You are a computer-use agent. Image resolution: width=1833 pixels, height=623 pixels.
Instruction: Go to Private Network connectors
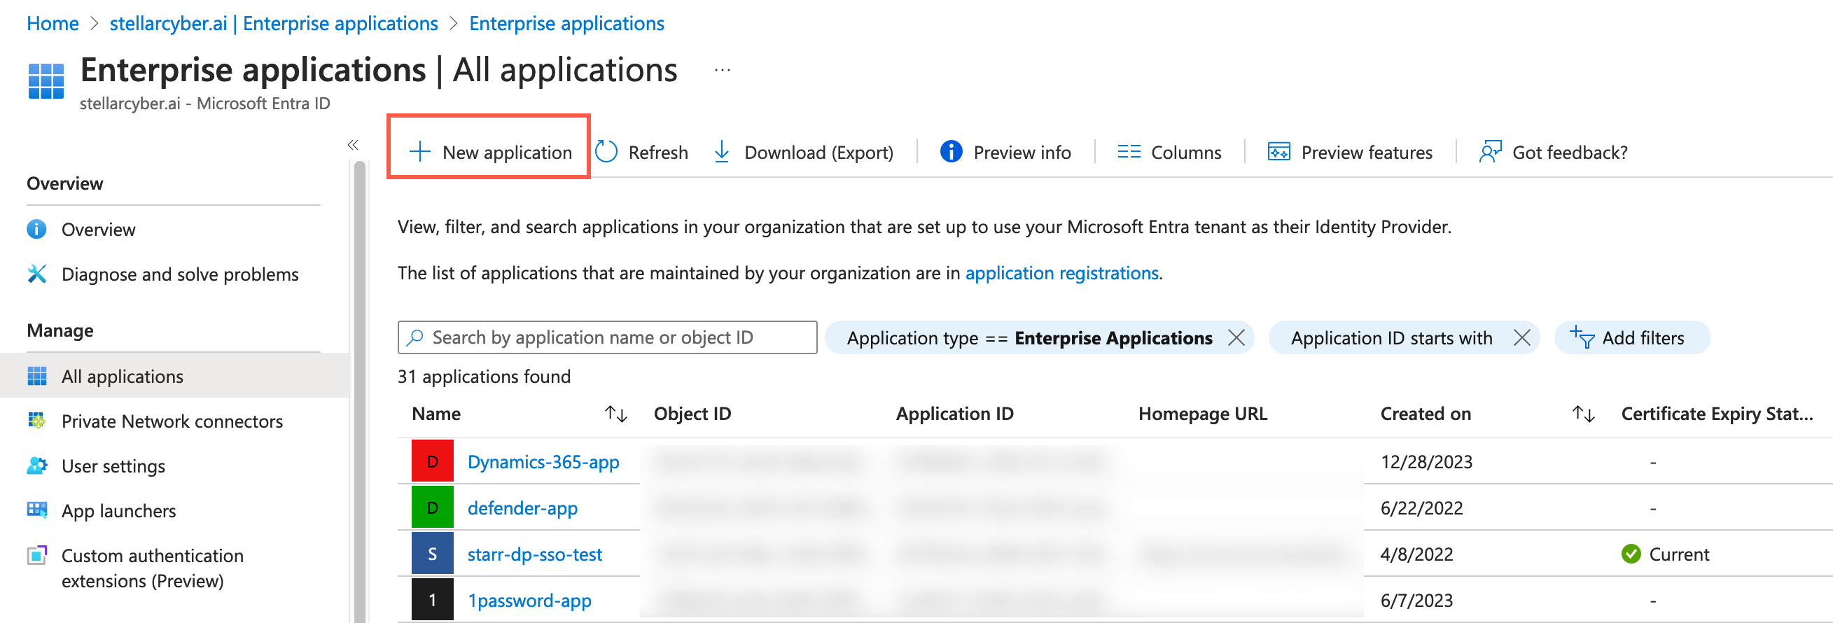tap(172, 421)
